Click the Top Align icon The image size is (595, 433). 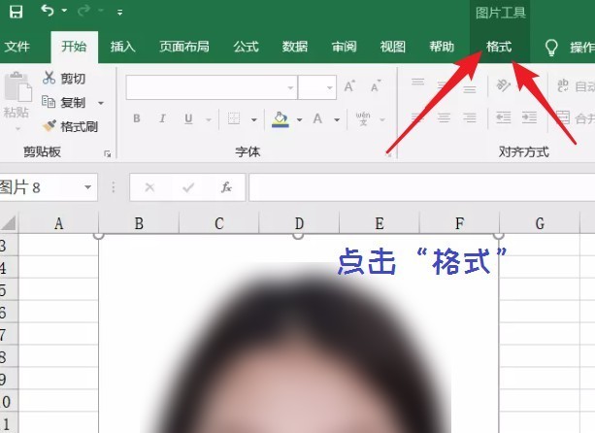[417, 83]
